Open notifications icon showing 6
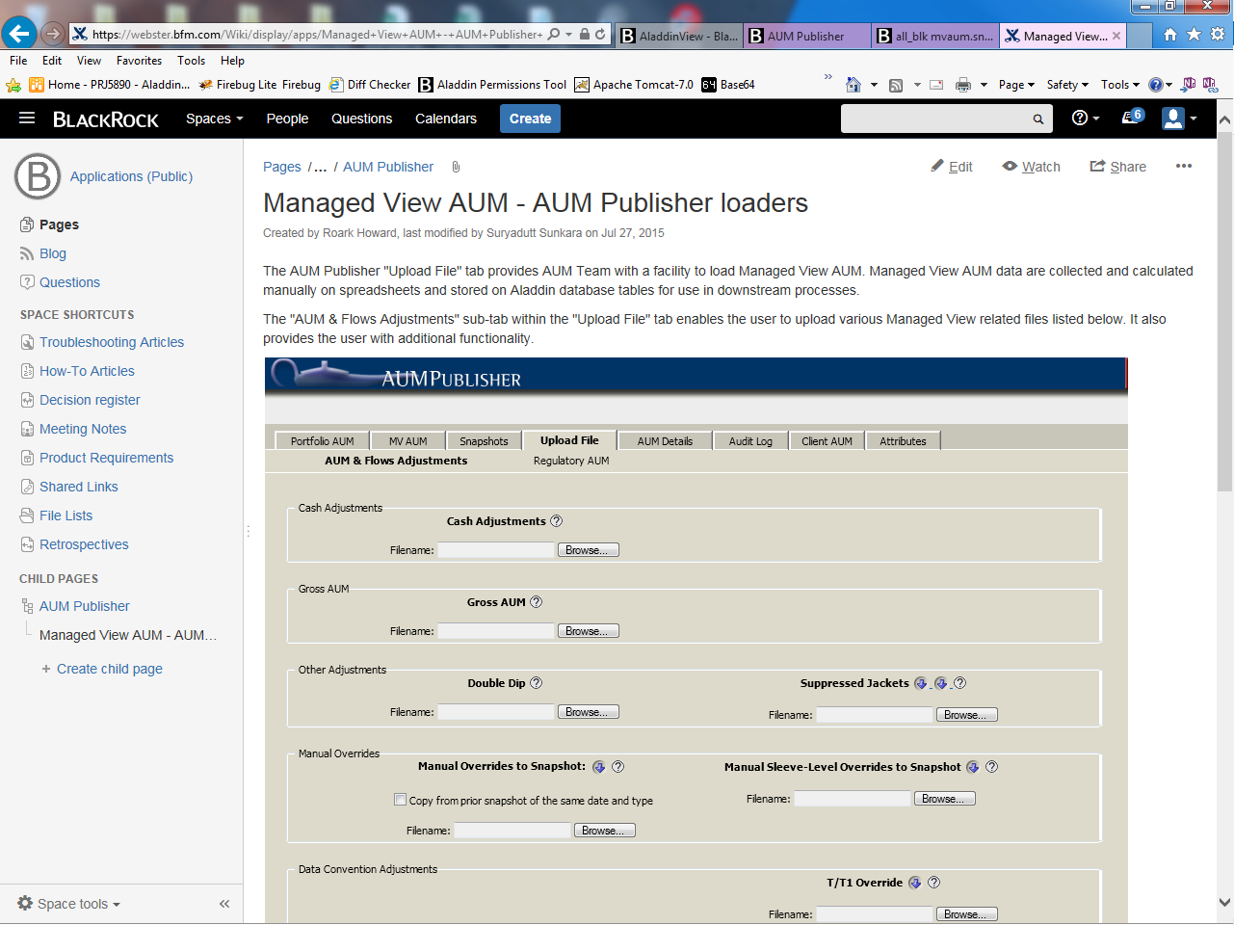 point(1132,117)
